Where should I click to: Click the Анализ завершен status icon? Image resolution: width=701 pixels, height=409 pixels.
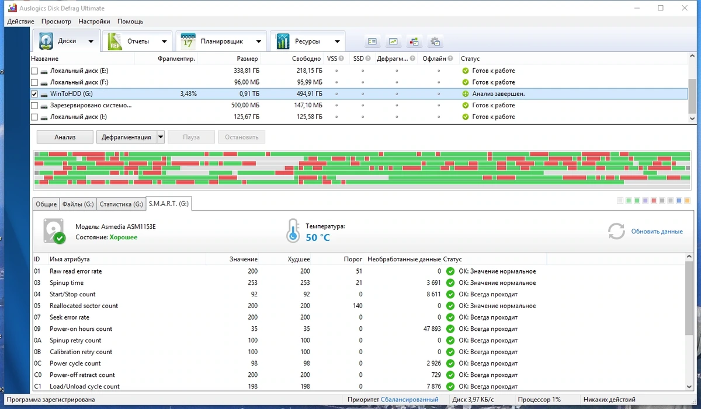[466, 93]
